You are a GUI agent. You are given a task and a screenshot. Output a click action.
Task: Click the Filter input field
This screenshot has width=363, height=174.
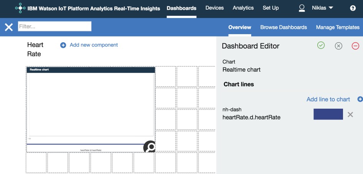click(55, 27)
